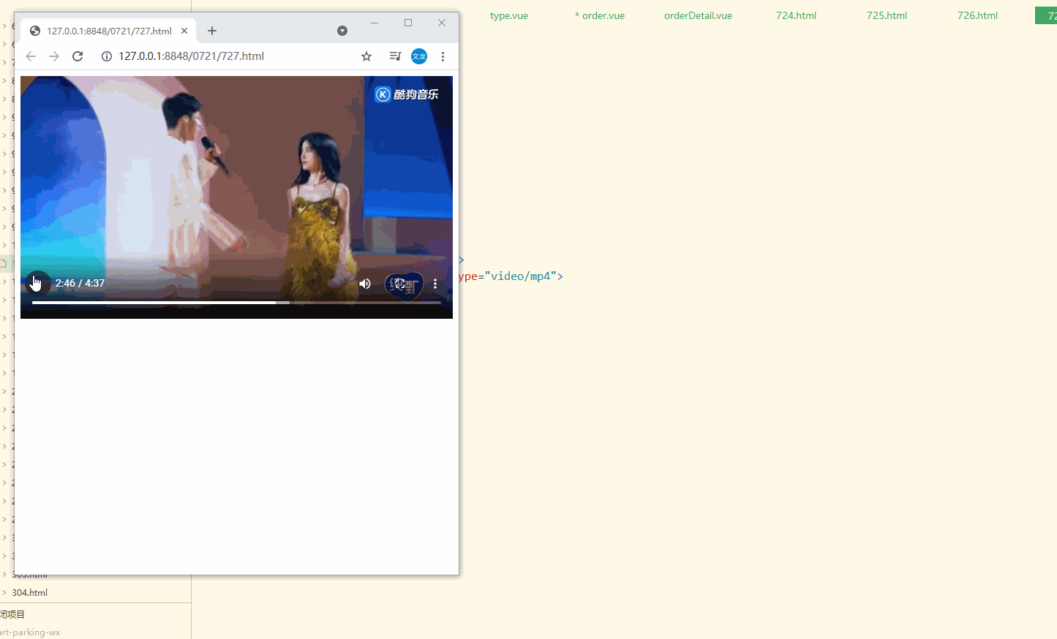View site information icon beside the URL
Image resolution: width=1057 pixels, height=639 pixels.
click(107, 56)
